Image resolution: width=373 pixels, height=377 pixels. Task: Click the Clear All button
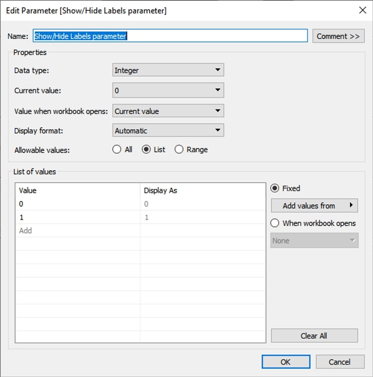point(314,335)
